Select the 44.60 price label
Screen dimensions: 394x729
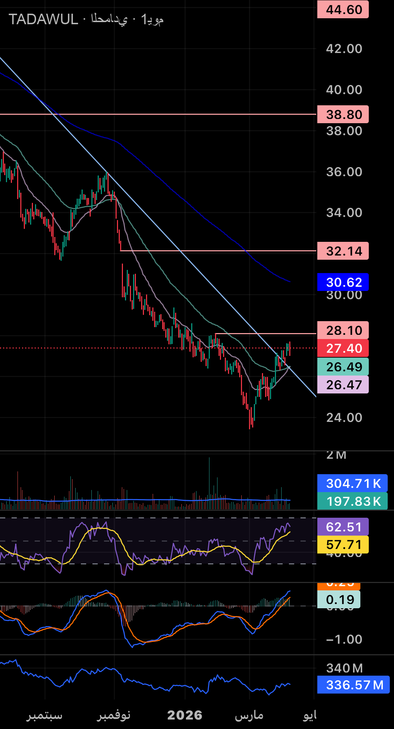click(x=343, y=9)
